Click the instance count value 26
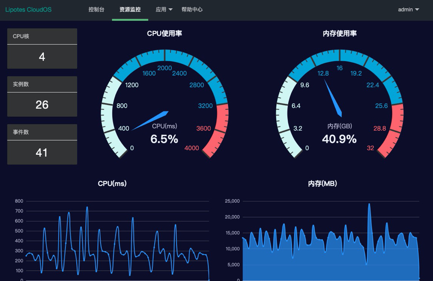Viewport: 433px width, 281px height. click(42, 105)
